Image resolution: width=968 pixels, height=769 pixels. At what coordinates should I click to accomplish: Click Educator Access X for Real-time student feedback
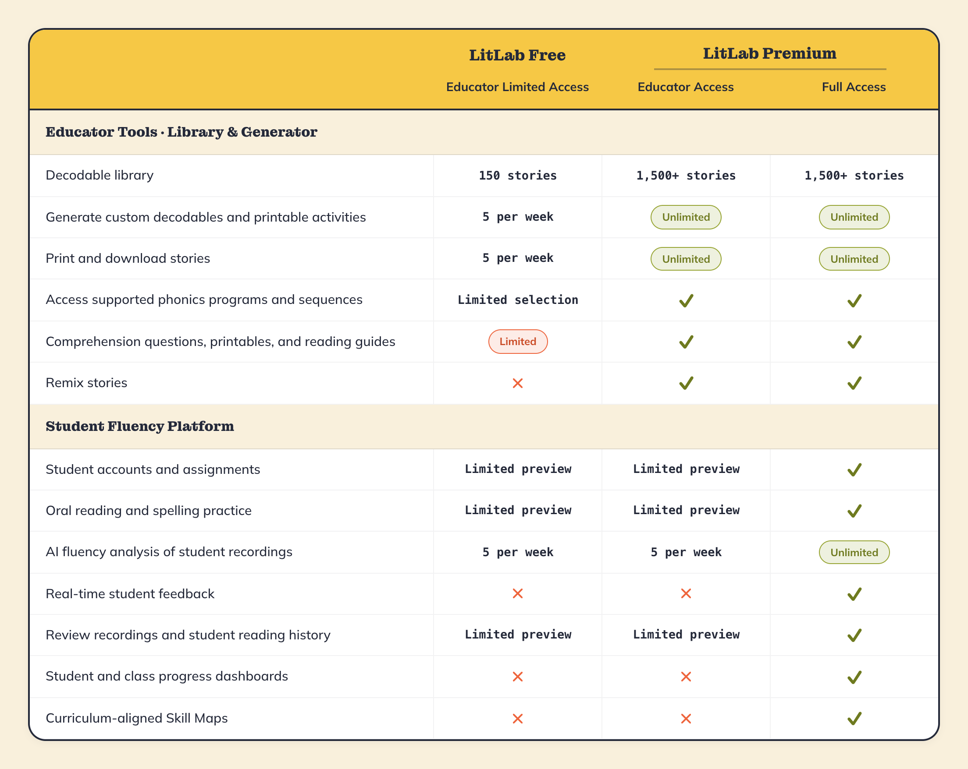tap(686, 594)
